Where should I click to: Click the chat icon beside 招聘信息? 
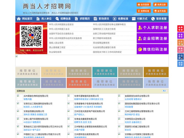click(x=57, y=19)
